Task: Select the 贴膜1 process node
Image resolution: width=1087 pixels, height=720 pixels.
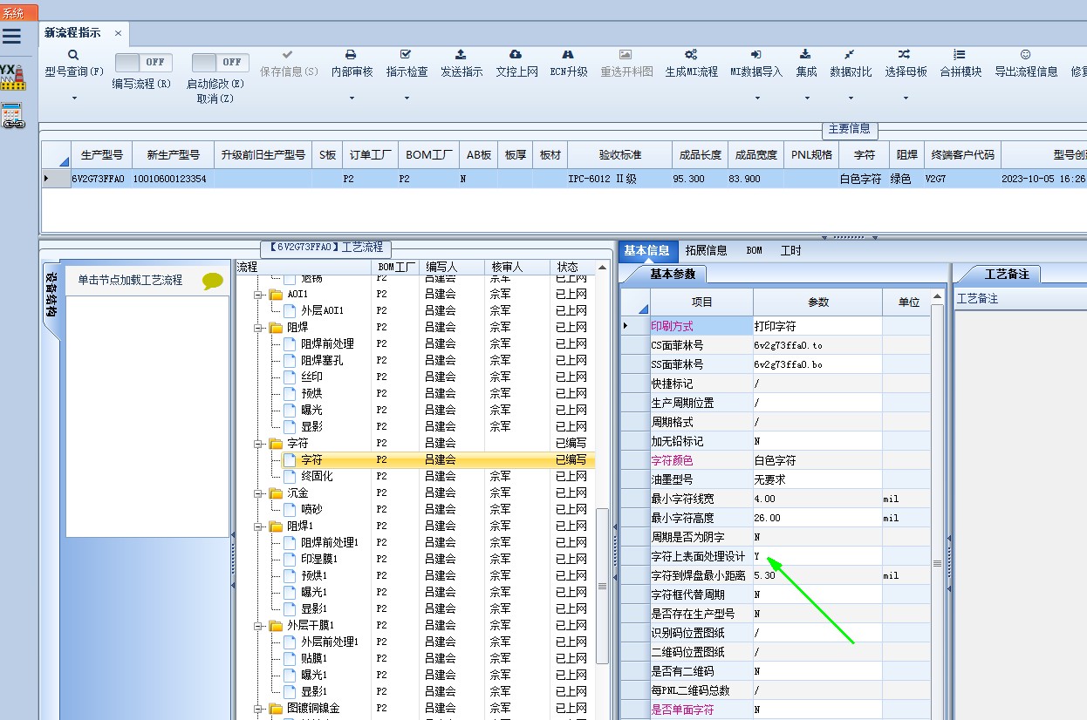Action: (x=314, y=659)
